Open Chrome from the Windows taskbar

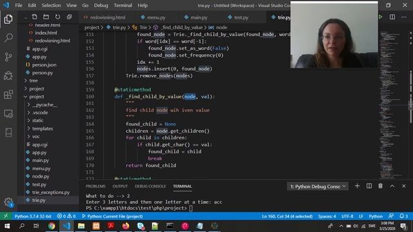tap(52, 226)
